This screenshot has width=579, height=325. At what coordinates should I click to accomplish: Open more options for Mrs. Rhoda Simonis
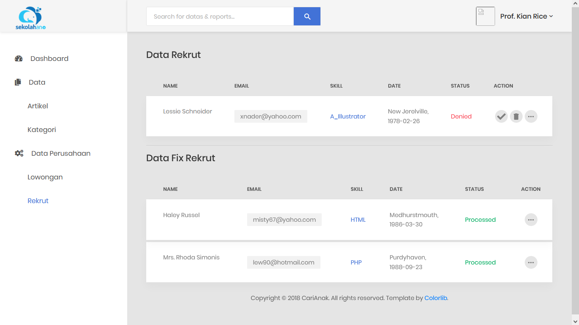pos(531,262)
